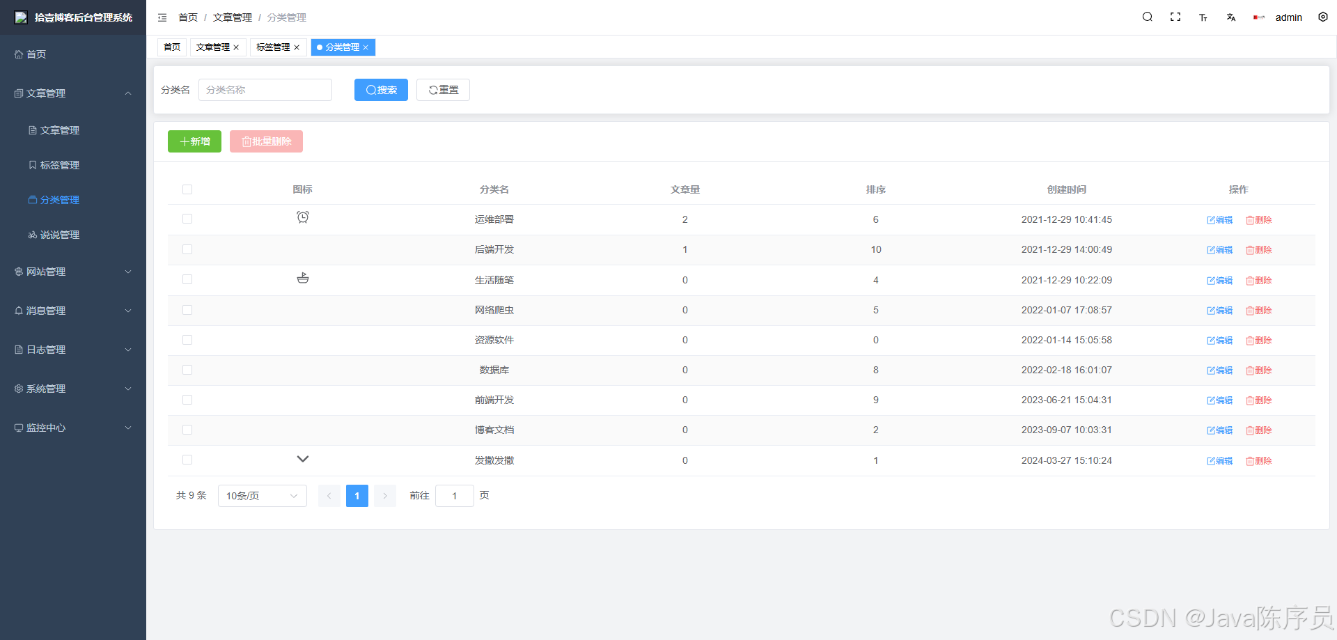Image resolution: width=1337 pixels, height=640 pixels.
Task: Check the 生活随笔 row checkbox
Action: [x=187, y=279]
